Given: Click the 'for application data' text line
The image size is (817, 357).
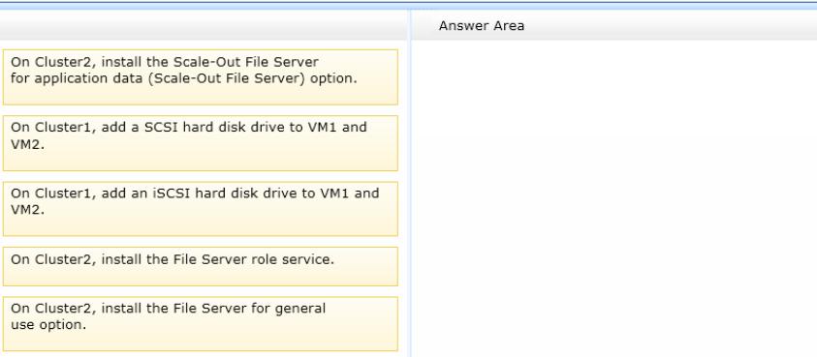Looking at the screenshot, I should 183,79.
